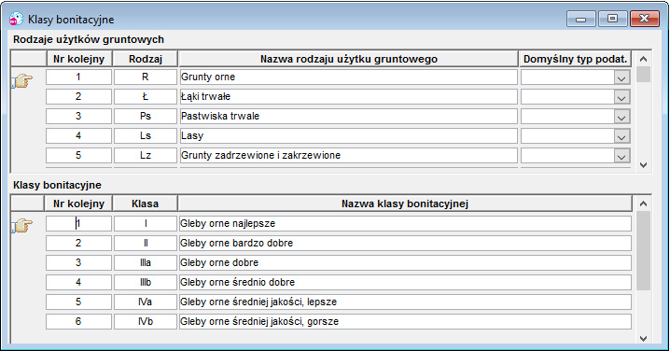Click the class IVa cell
The image size is (670, 351).
tap(146, 302)
